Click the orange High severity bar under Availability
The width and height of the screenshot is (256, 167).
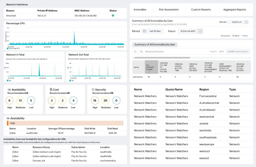pos(65,123)
